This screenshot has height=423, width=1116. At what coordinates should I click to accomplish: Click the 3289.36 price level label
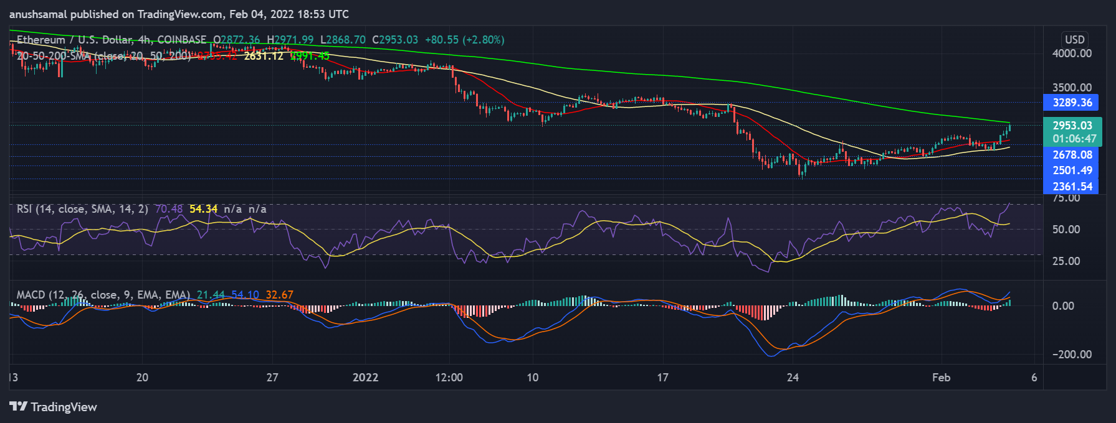[1071, 103]
